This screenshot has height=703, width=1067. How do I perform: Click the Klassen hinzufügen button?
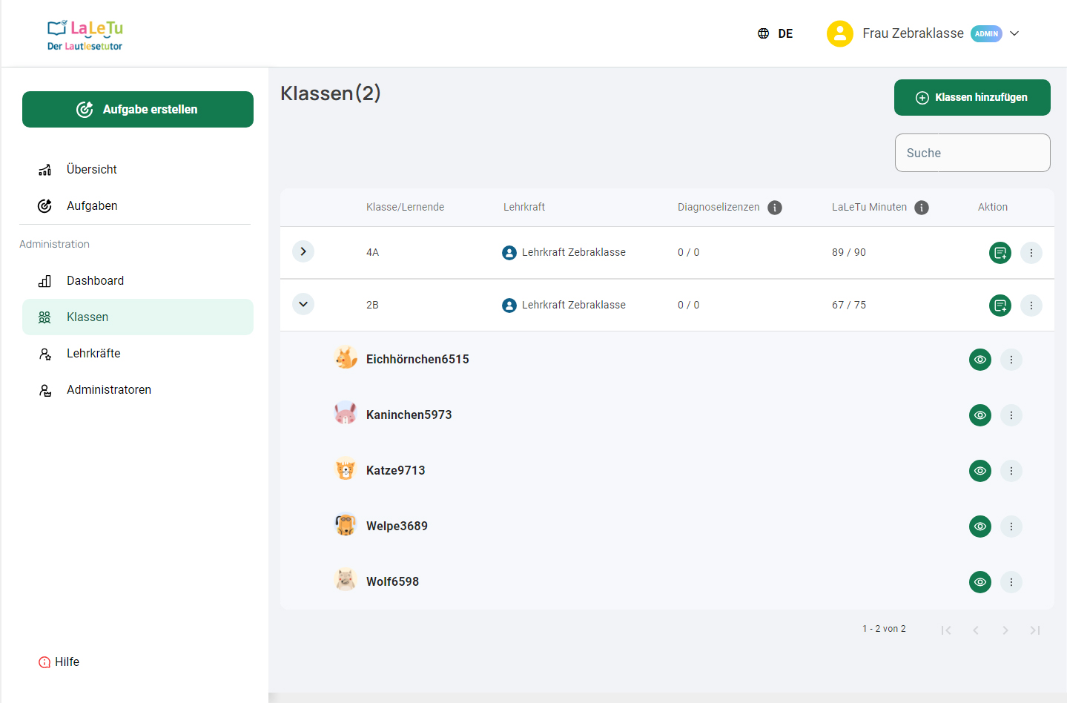(x=971, y=98)
